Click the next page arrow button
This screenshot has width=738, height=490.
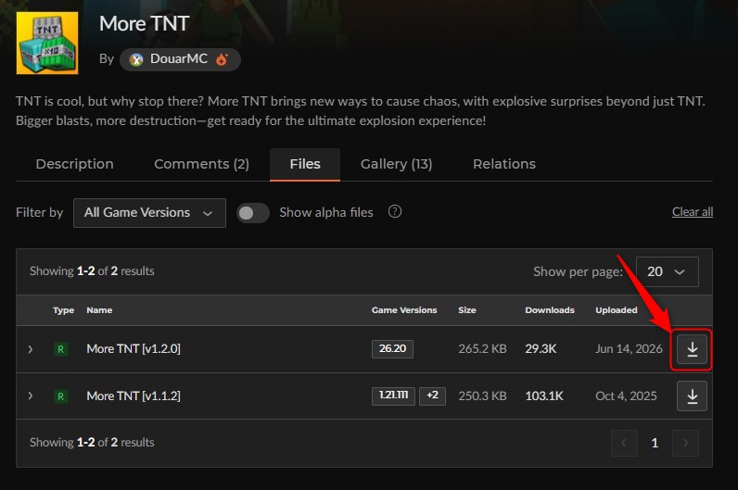coord(685,443)
